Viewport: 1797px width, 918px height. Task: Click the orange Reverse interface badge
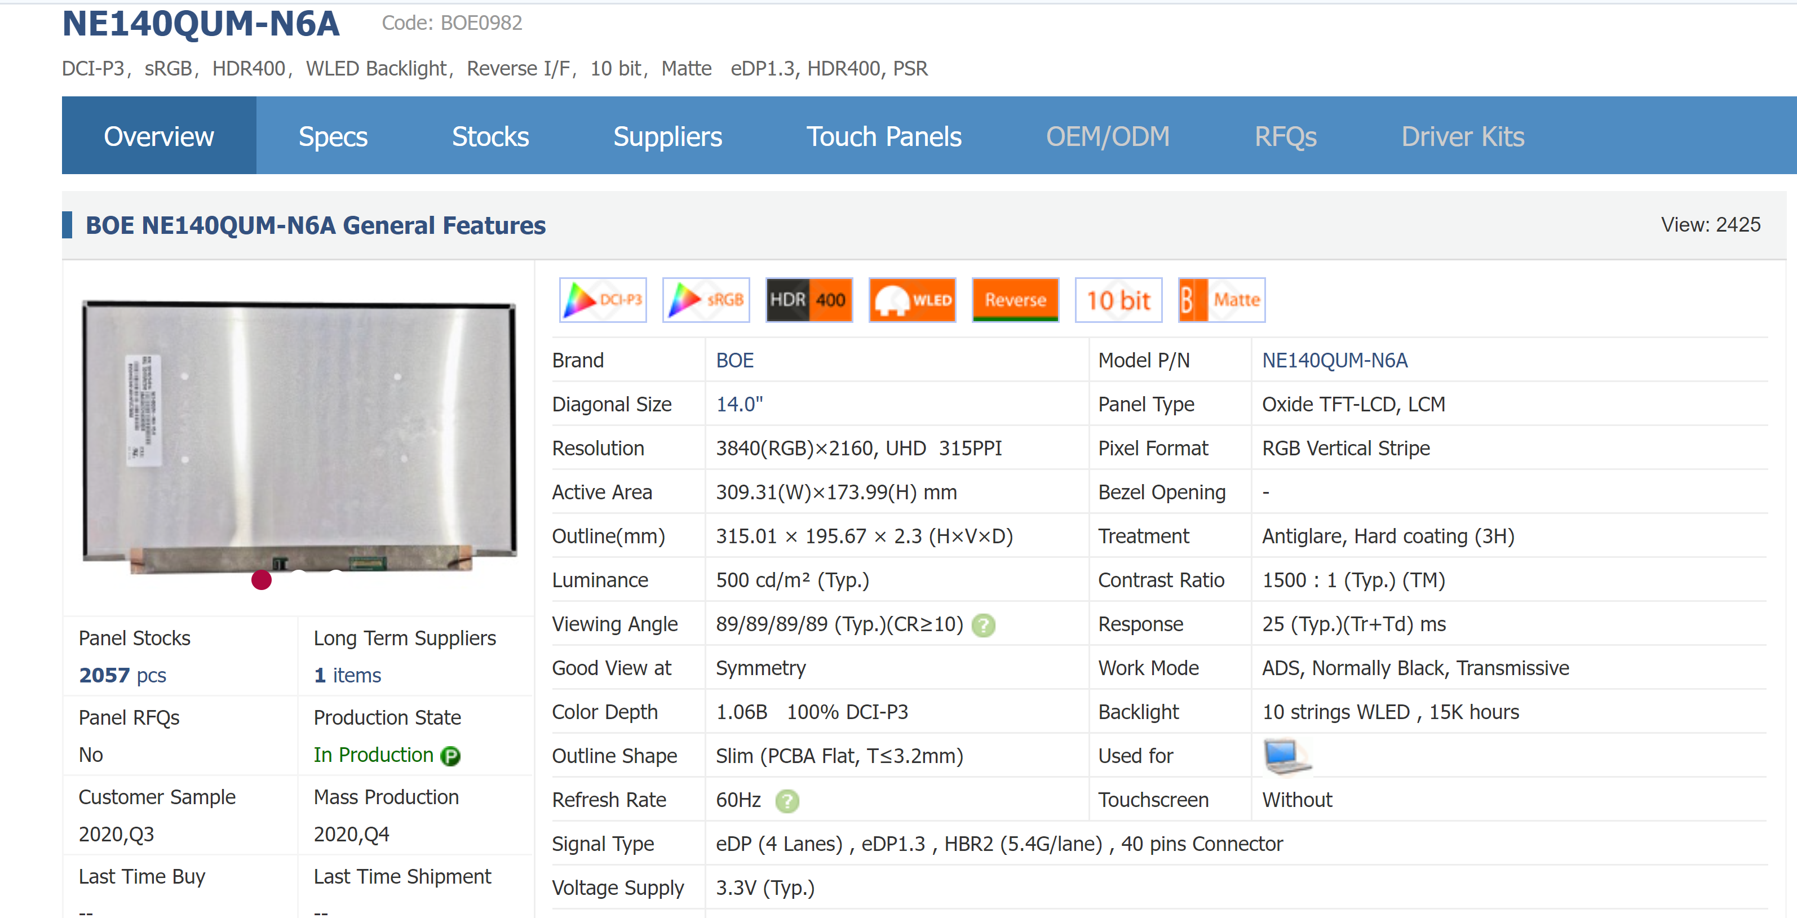coord(1015,300)
